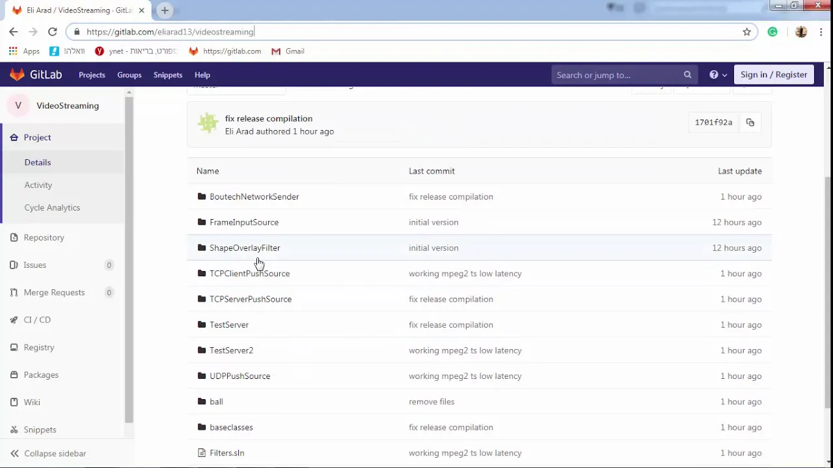Select Activity in the project sidebar
The image size is (833, 468).
38,185
